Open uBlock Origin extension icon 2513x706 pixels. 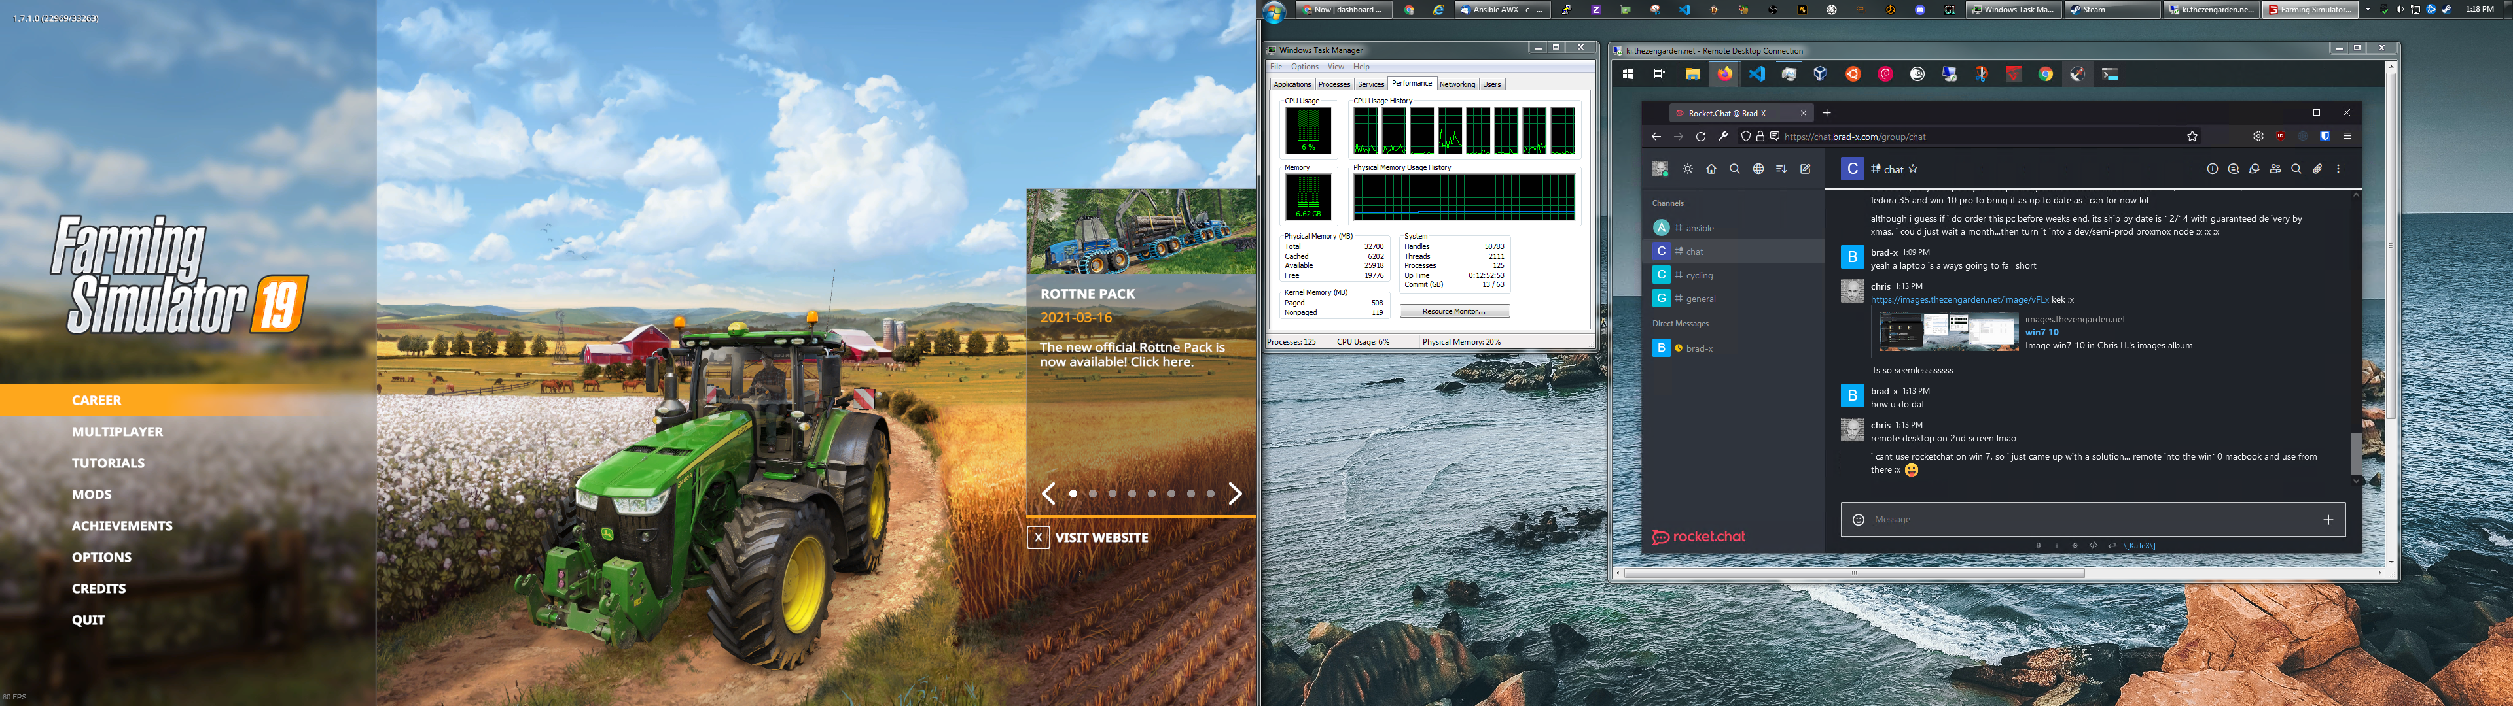tap(2280, 137)
